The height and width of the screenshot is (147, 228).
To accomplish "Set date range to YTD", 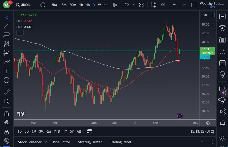I will 57,131.
